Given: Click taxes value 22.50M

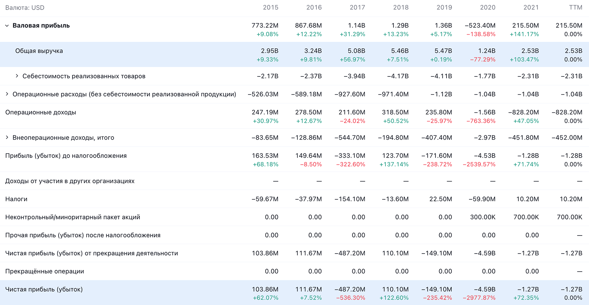Looking at the screenshot, I should (x=441, y=199).
